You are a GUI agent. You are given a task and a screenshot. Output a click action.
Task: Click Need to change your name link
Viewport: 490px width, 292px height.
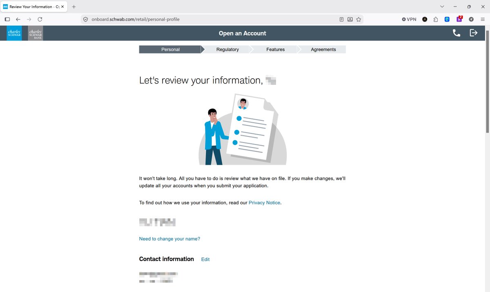point(169,239)
